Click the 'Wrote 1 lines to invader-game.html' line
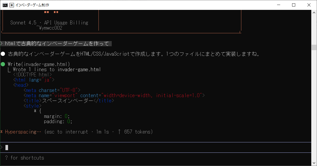 (x=57, y=69)
